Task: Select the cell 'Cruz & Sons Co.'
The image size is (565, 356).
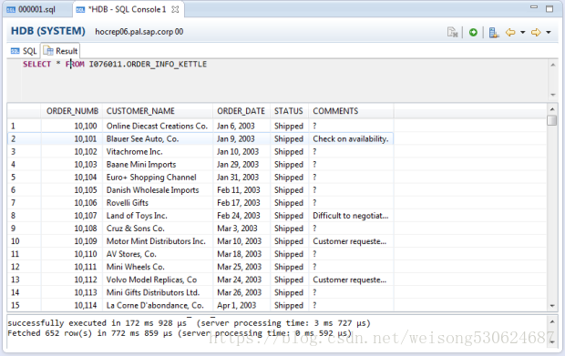Action: (158, 229)
